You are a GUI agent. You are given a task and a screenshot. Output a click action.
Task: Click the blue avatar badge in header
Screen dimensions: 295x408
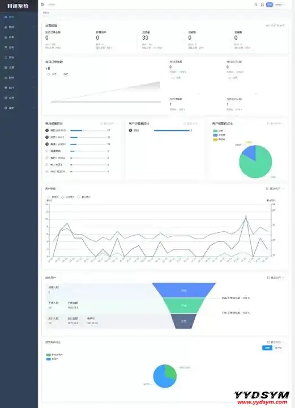coord(270,5)
